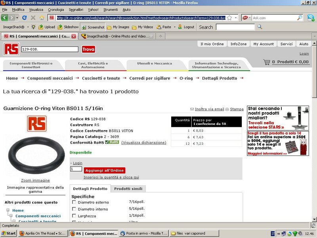Viewport: 317px width, 238px height.
Task: Open the shopping cart icon
Action: pos(267,62)
